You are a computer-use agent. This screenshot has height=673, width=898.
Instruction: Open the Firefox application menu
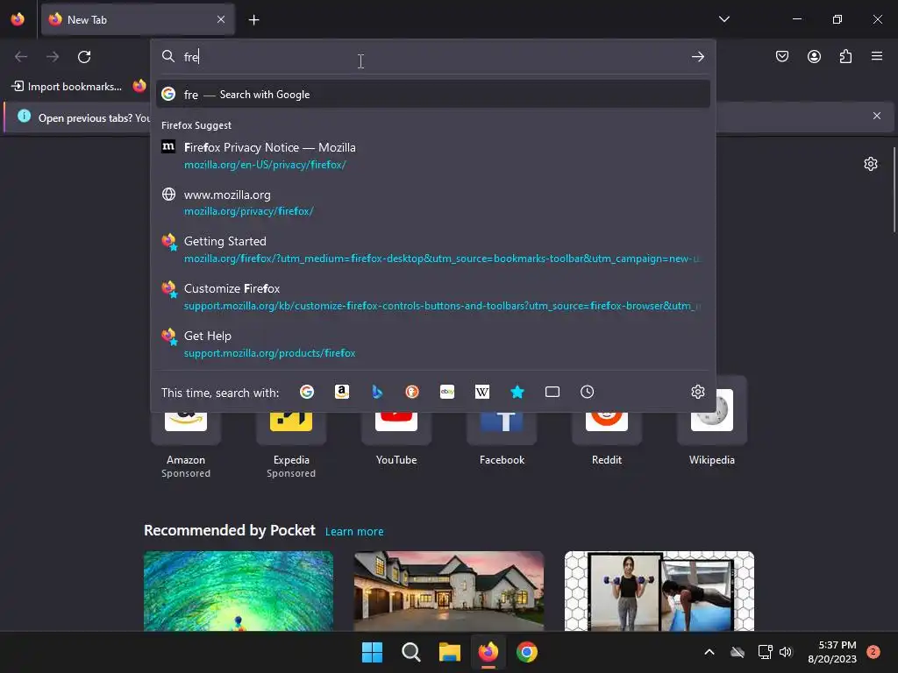coord(877,56)
